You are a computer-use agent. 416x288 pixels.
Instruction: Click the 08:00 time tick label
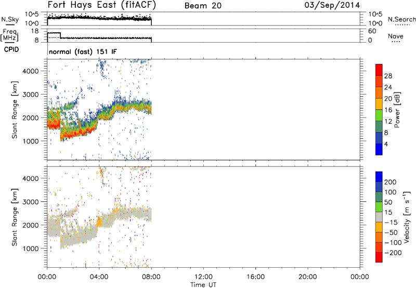(x=151, y=277)
